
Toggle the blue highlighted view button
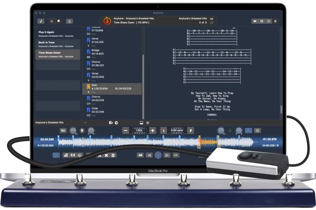click(248, 130)
